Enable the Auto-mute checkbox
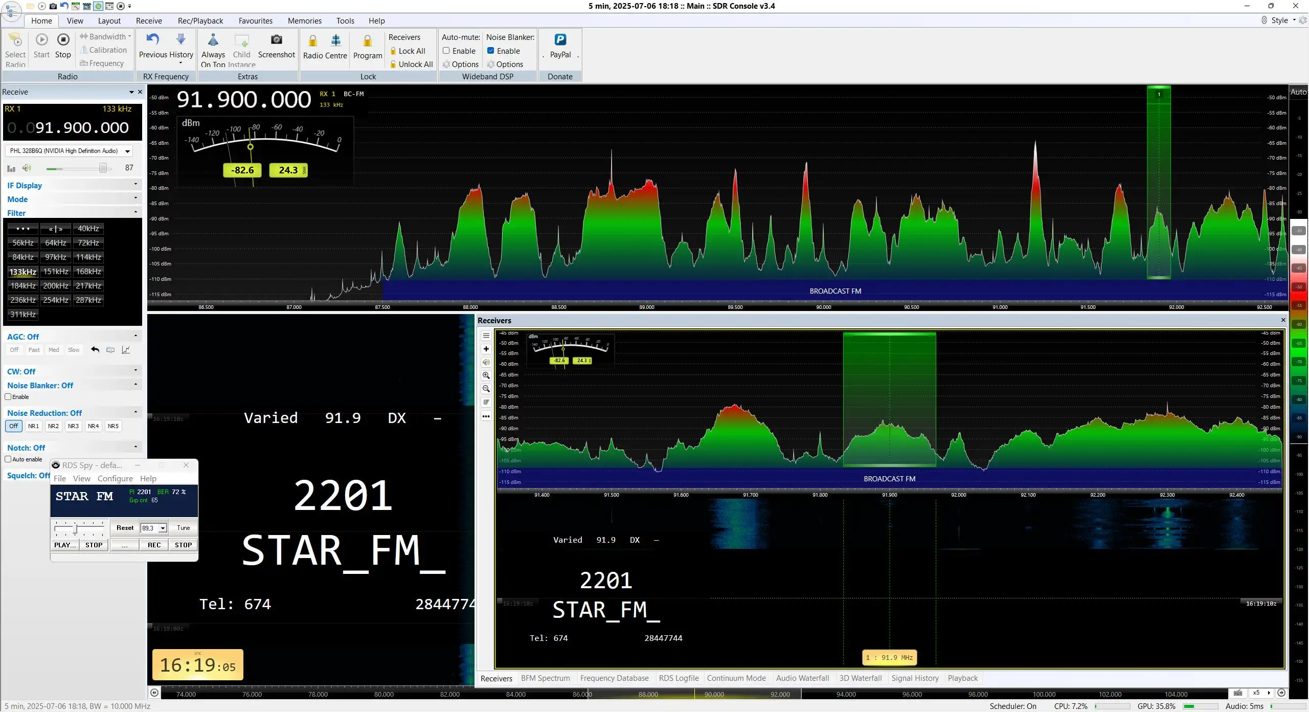Image resolution: width=1309 pixels, height=712 pixels. (x=446, y=51)
